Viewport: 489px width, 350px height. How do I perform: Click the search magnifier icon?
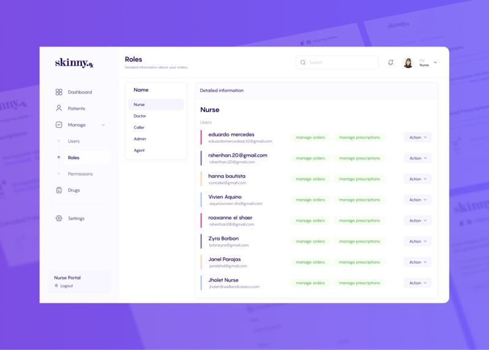303,62
